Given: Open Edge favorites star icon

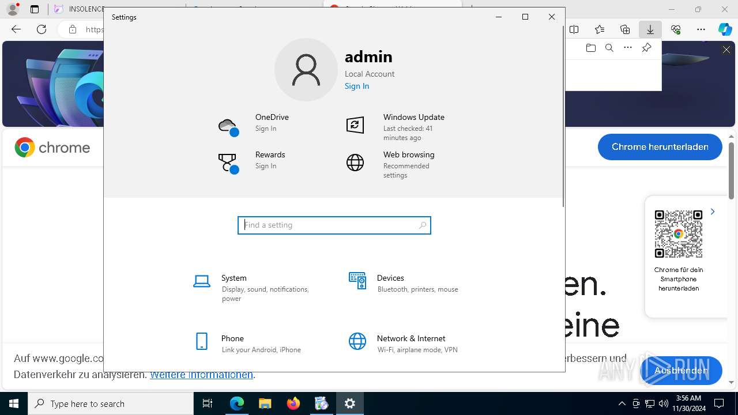Looking at the screenshot, I should point(600,29).
